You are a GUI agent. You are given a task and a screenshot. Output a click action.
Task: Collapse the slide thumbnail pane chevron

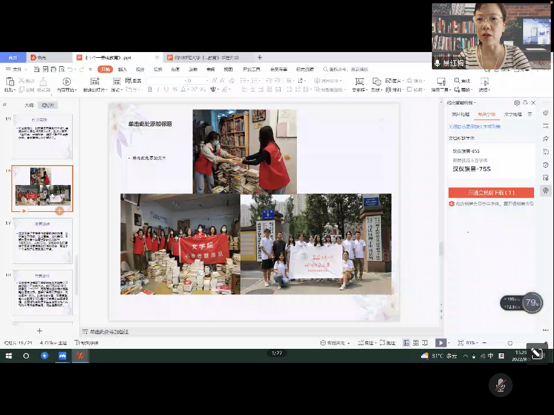4,105
